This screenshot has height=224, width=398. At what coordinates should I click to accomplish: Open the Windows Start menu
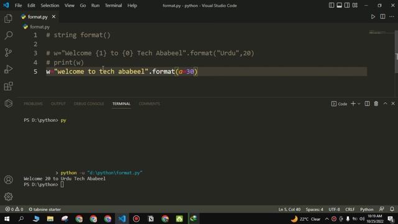tap(7, 218)
